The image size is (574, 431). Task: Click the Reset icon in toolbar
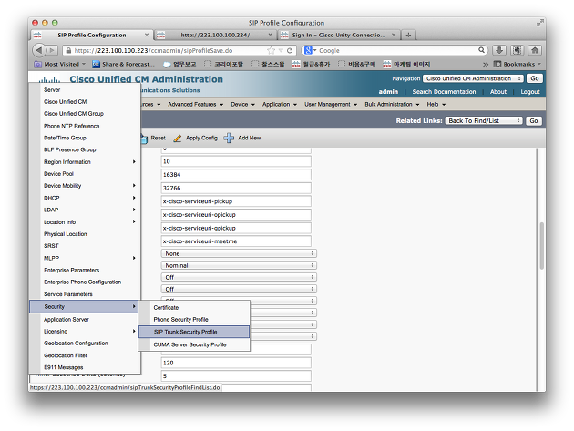[x=144, y=139]
